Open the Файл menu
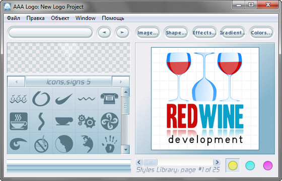This screenshot has width=282, height=181. click(14, 18)
